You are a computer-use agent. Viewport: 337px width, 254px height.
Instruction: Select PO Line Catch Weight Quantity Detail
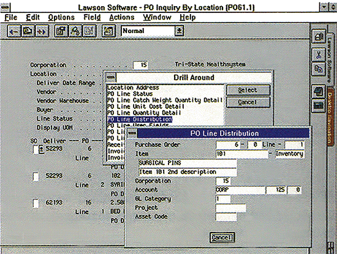165,100
